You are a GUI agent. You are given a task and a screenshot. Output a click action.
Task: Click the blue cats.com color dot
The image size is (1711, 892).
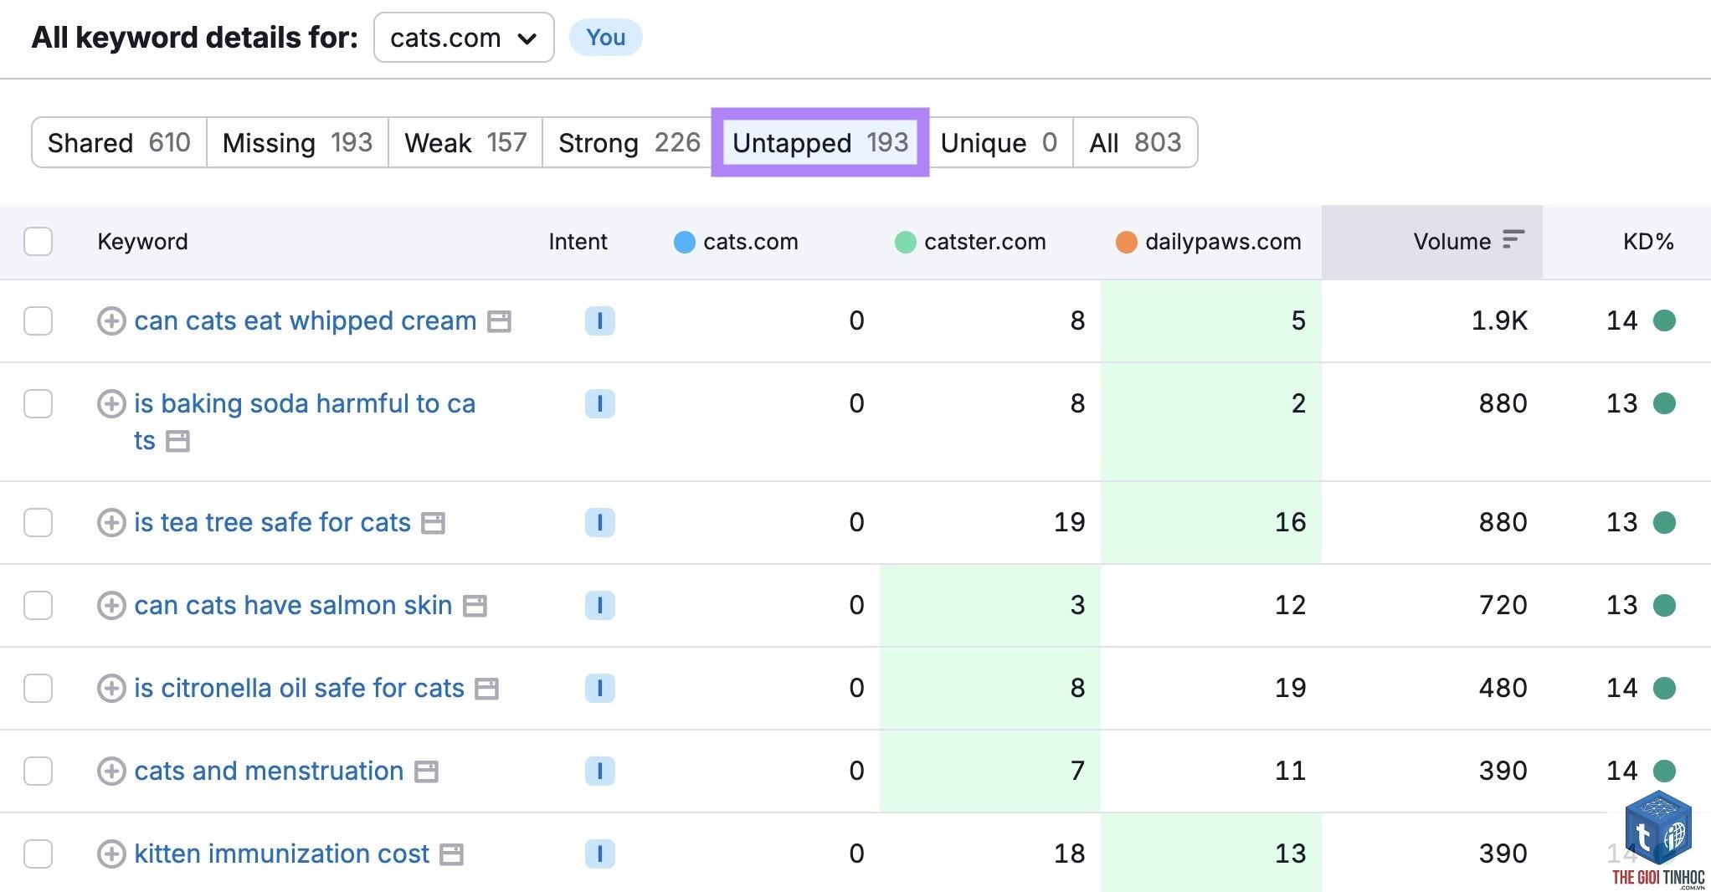[684, 243]
